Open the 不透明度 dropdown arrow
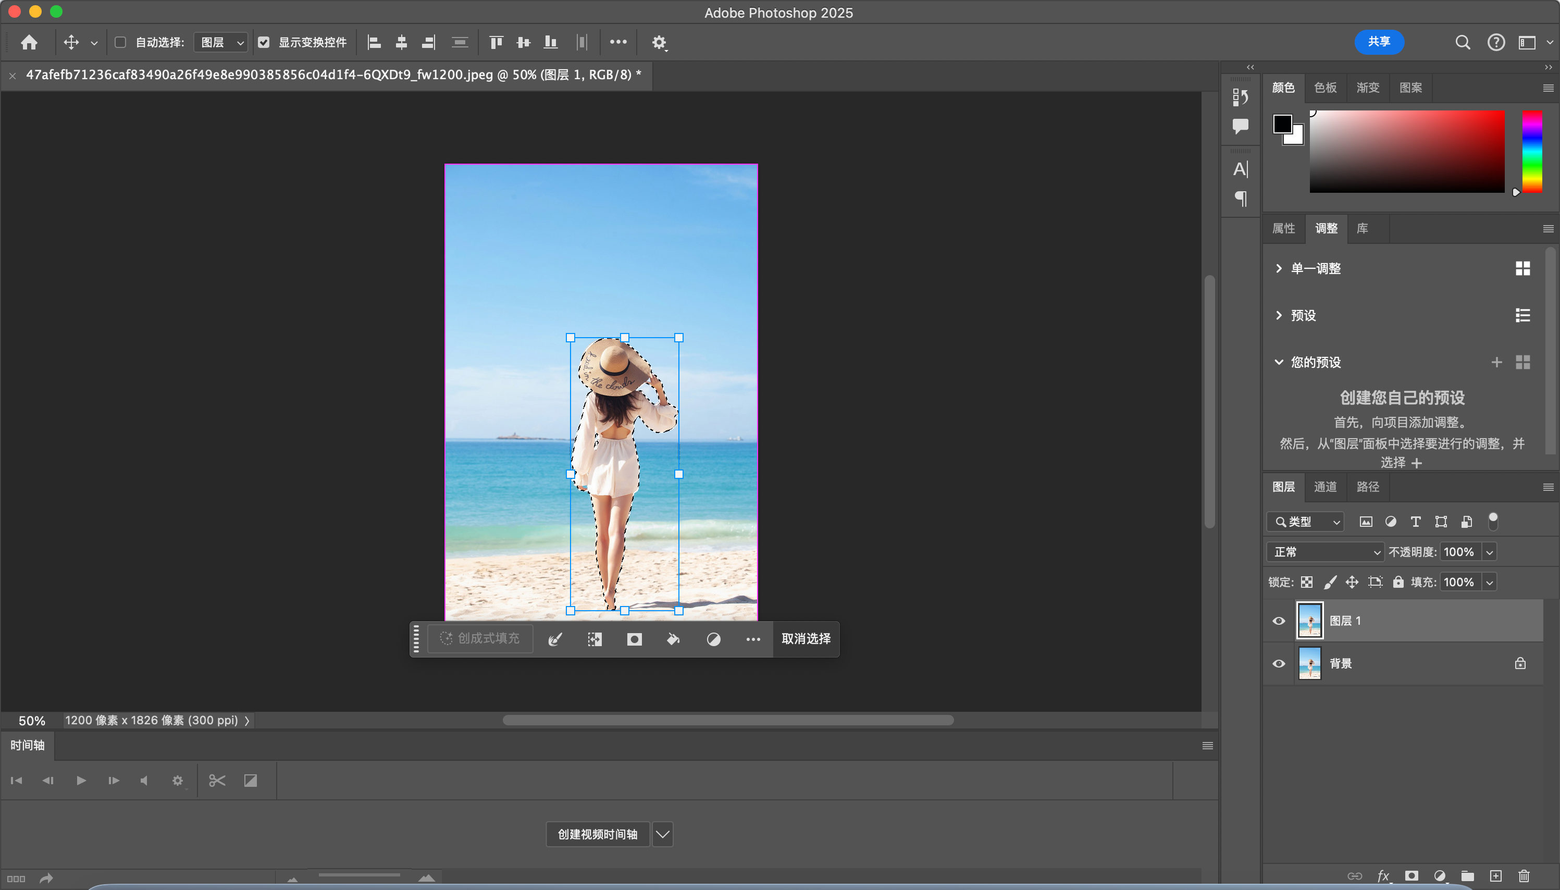 pyautogui.click(x=1490, y=552)
